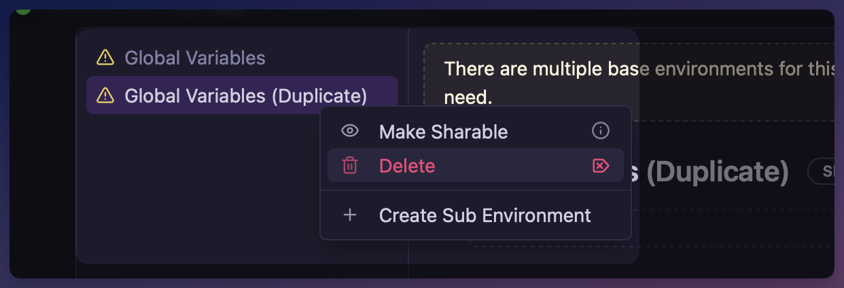Pick the Create Sub Environment menu option

pos(485,215)
